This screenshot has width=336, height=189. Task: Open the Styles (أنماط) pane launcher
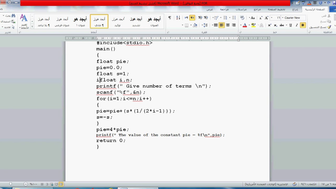click(19, 32)
